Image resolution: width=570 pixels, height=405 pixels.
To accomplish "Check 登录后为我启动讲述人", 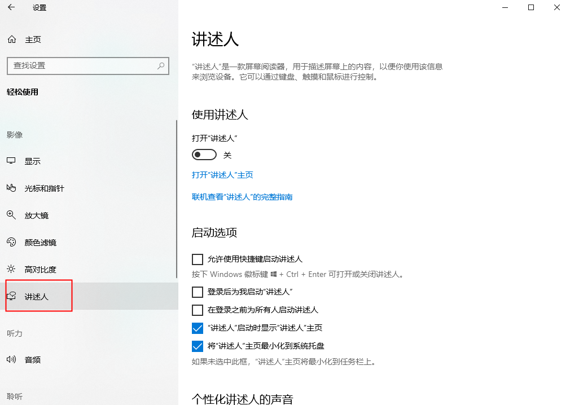I will pos(198,292).
